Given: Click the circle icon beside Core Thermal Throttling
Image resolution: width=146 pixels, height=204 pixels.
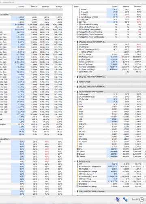Looking at the screenshot, I should 80,24.
